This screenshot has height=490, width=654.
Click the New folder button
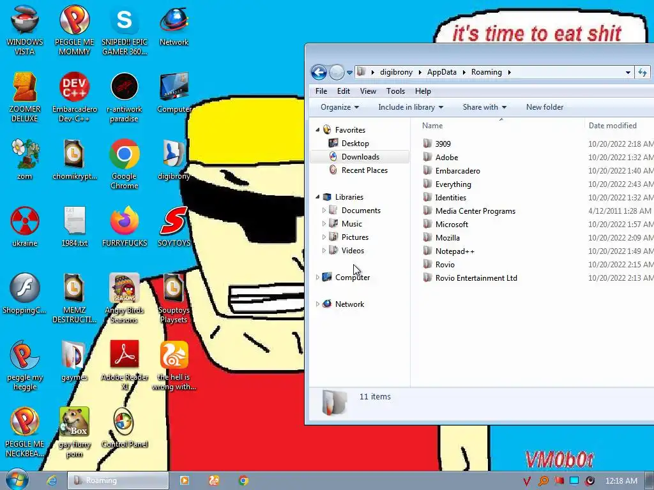click(544, 107)
